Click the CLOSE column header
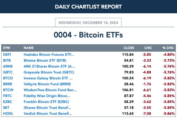 [129, 48]
